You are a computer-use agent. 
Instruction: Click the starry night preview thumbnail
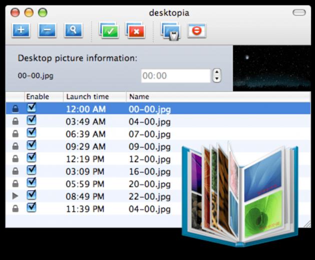click(272, 68)
